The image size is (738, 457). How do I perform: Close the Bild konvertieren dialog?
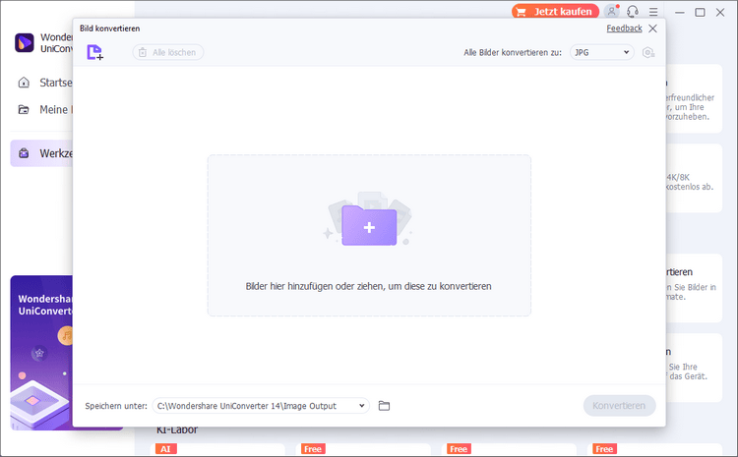(652, 29)
